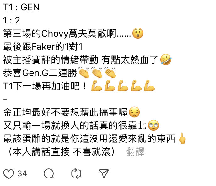Click the 金正均 sentence text

point(65,112)
